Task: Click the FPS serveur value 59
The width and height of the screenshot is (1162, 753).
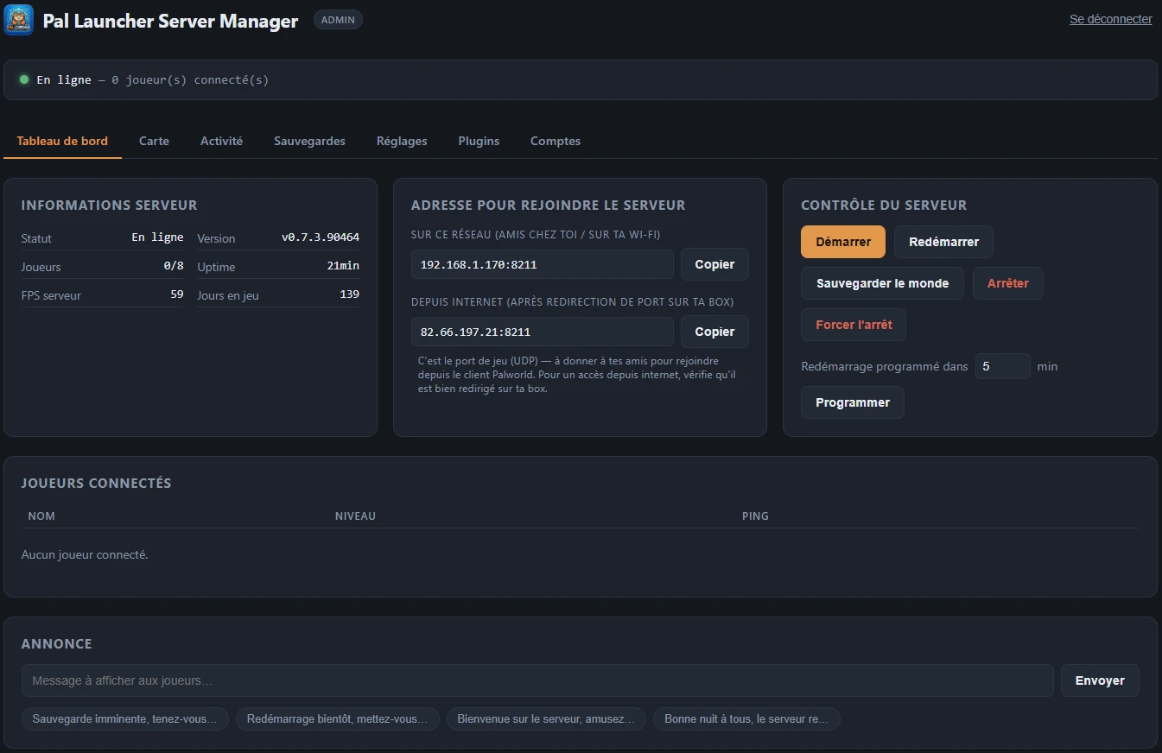Action: 177,294
